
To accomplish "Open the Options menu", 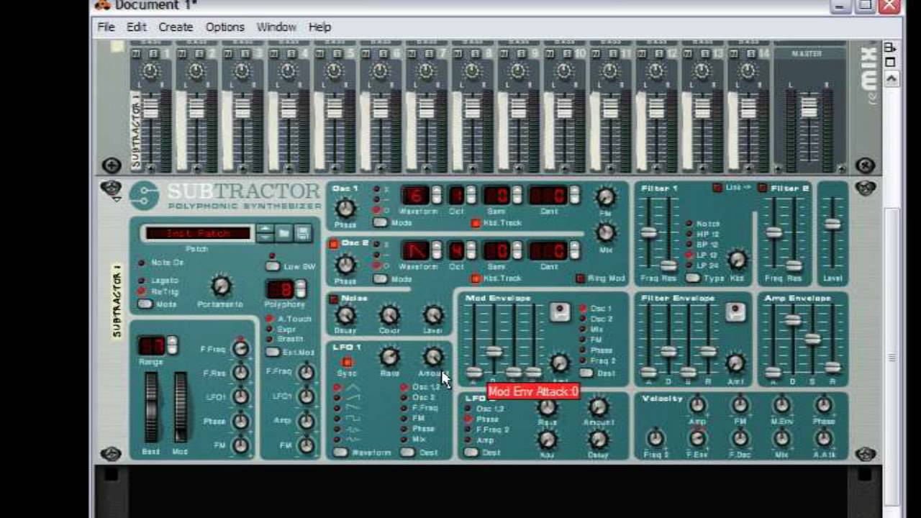I will coord(225,27).
